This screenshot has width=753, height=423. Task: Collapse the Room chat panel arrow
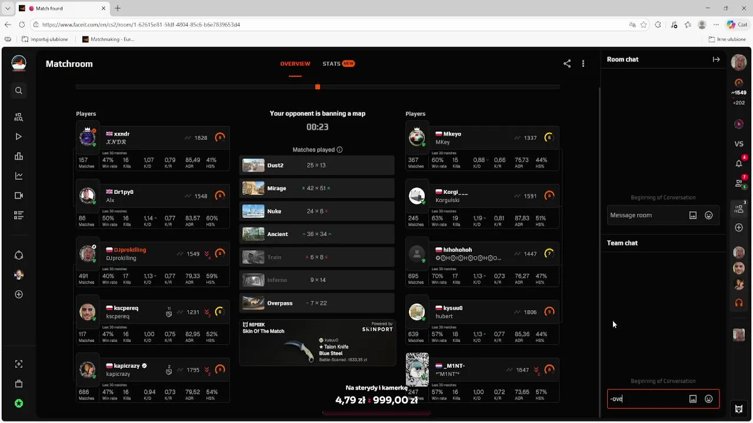tap(716, 59)
